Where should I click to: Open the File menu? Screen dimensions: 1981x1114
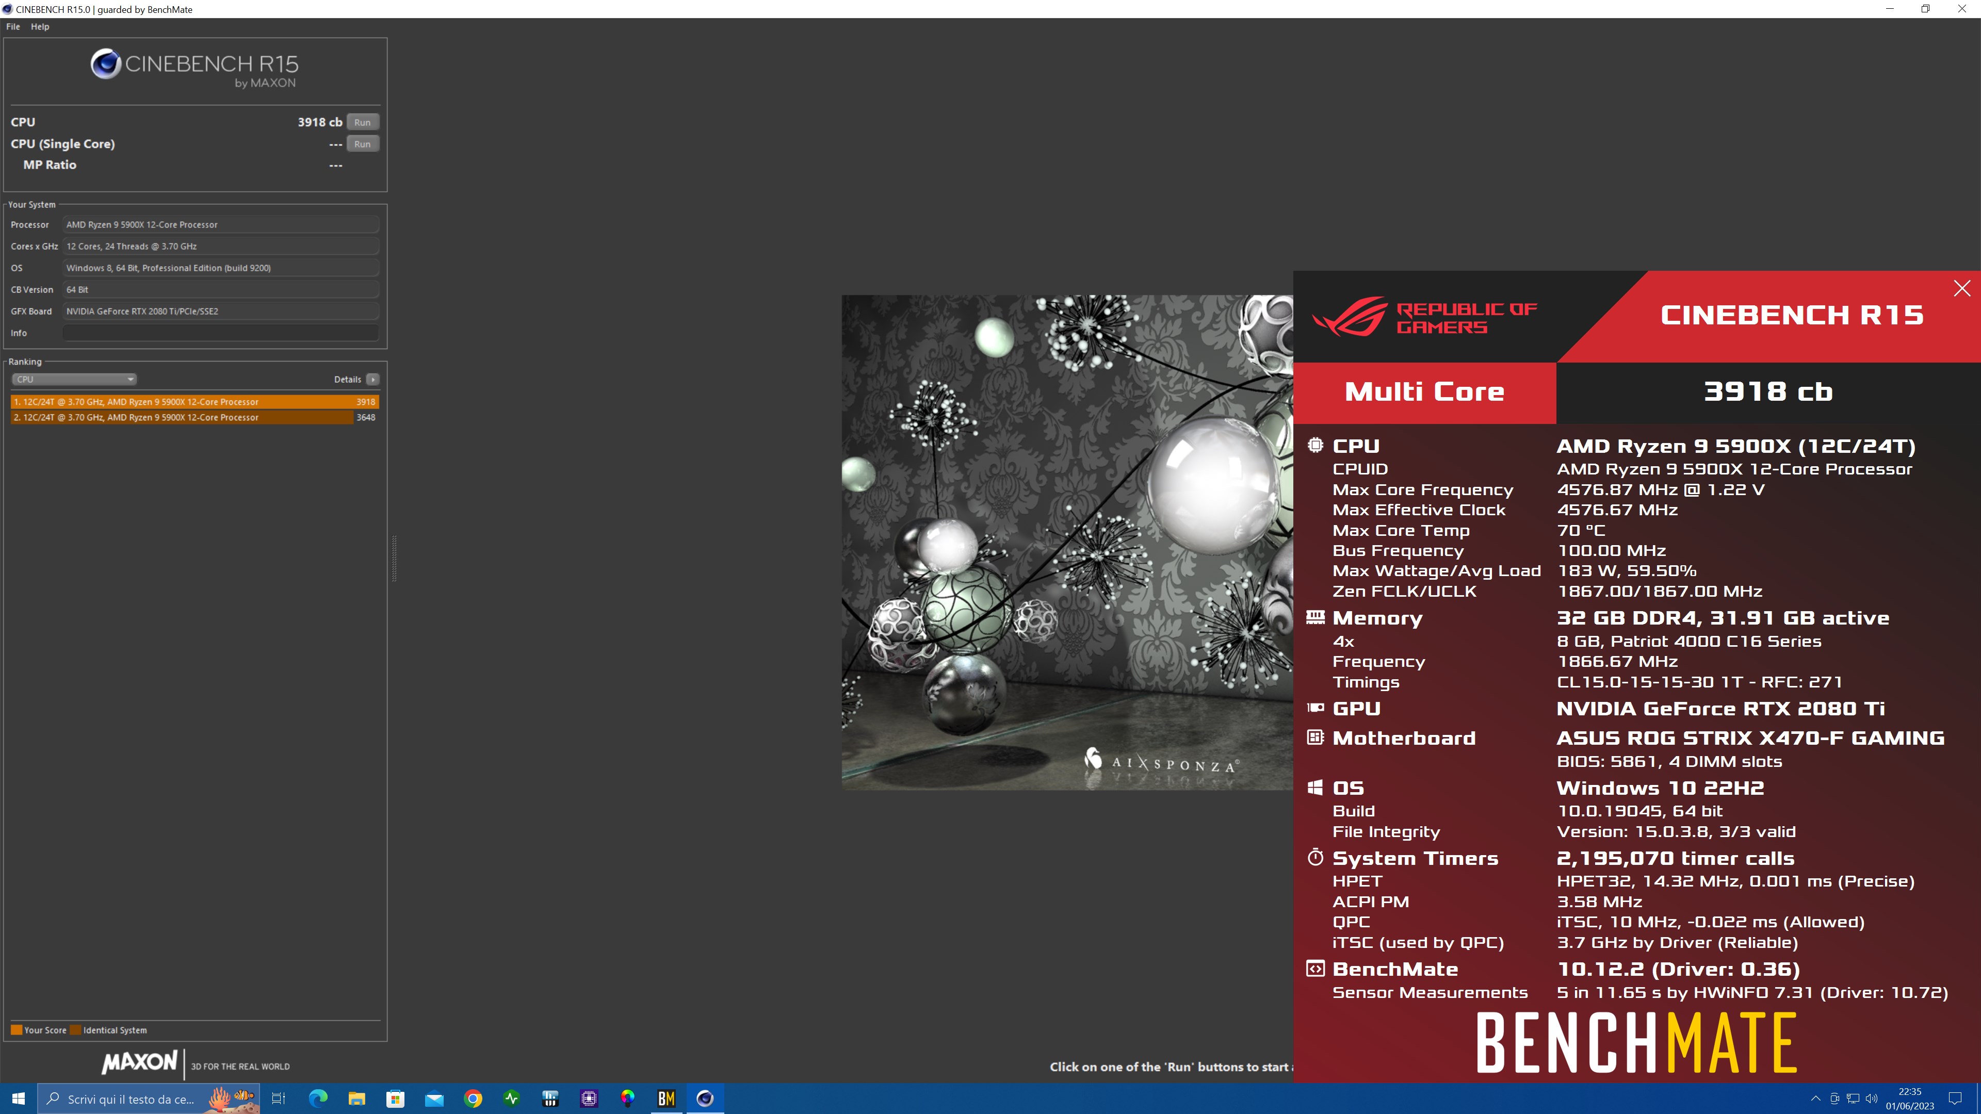point(13,26)
